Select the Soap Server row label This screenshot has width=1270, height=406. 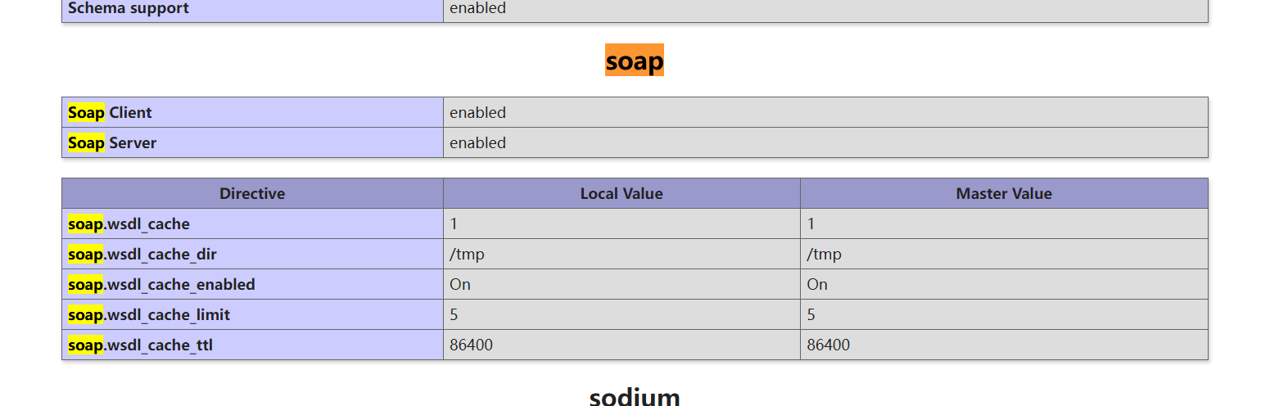tap(112, 143)
